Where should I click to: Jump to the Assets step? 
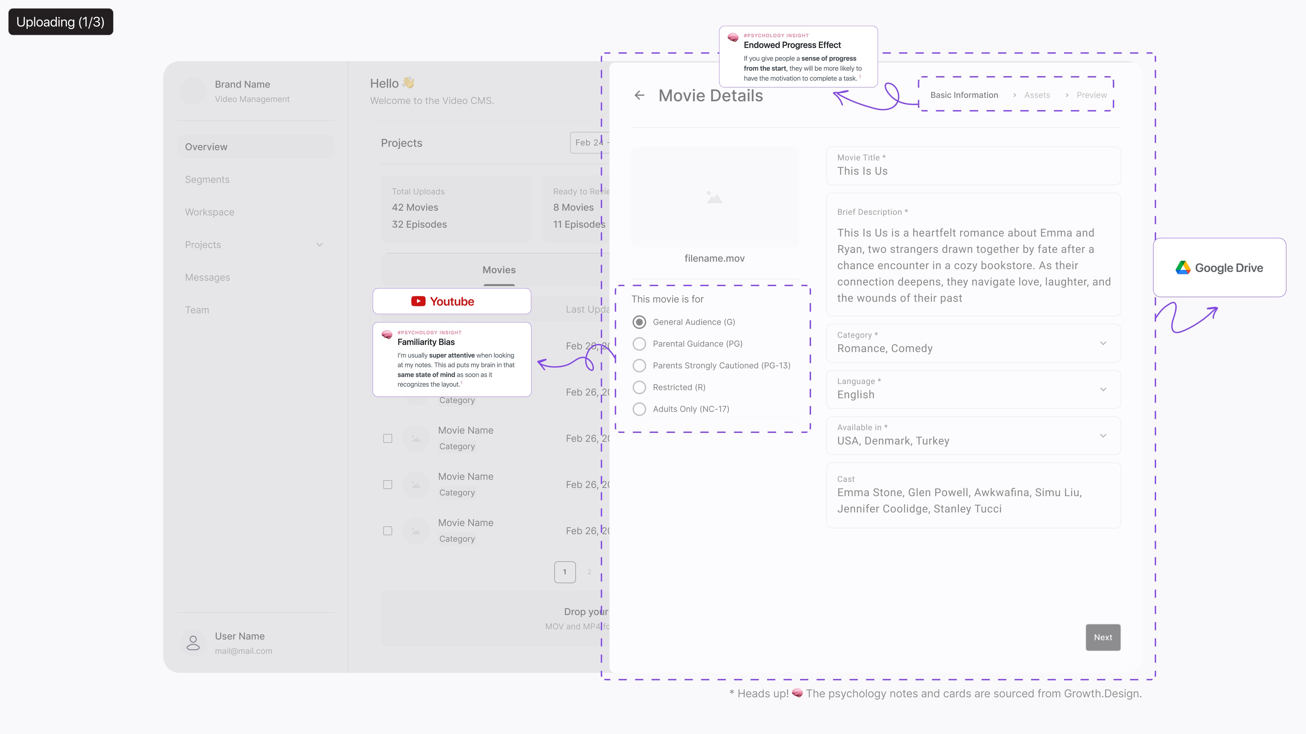pos(1037,95)
